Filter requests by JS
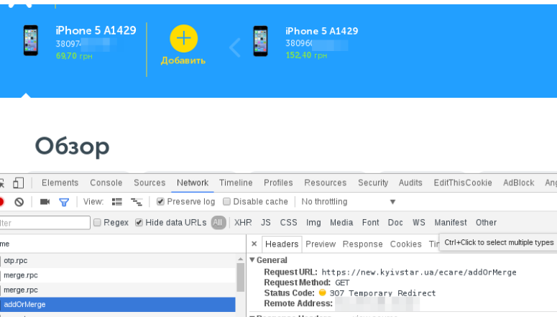The image size is (557, 317). pyautogui.click(x=266, y=222)
